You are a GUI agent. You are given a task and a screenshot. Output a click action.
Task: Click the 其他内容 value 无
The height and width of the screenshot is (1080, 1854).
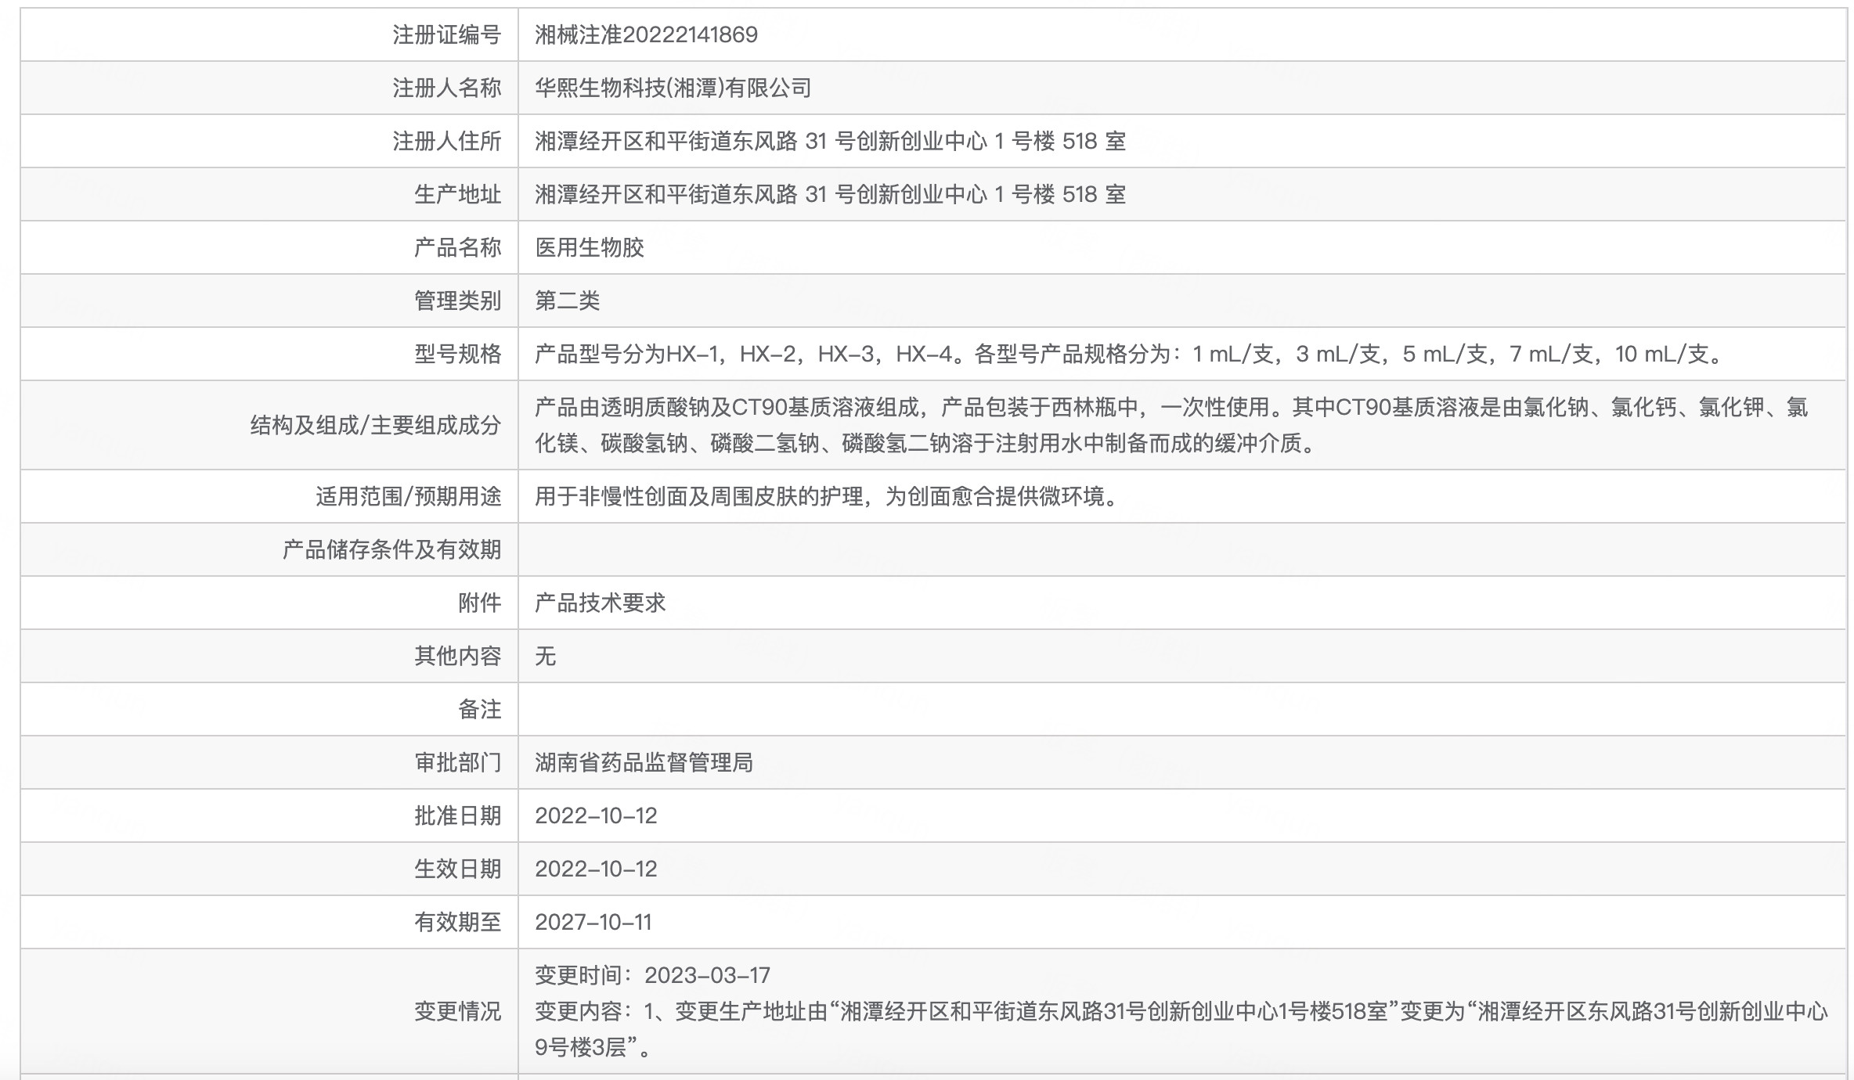click(x=546, y=656)
